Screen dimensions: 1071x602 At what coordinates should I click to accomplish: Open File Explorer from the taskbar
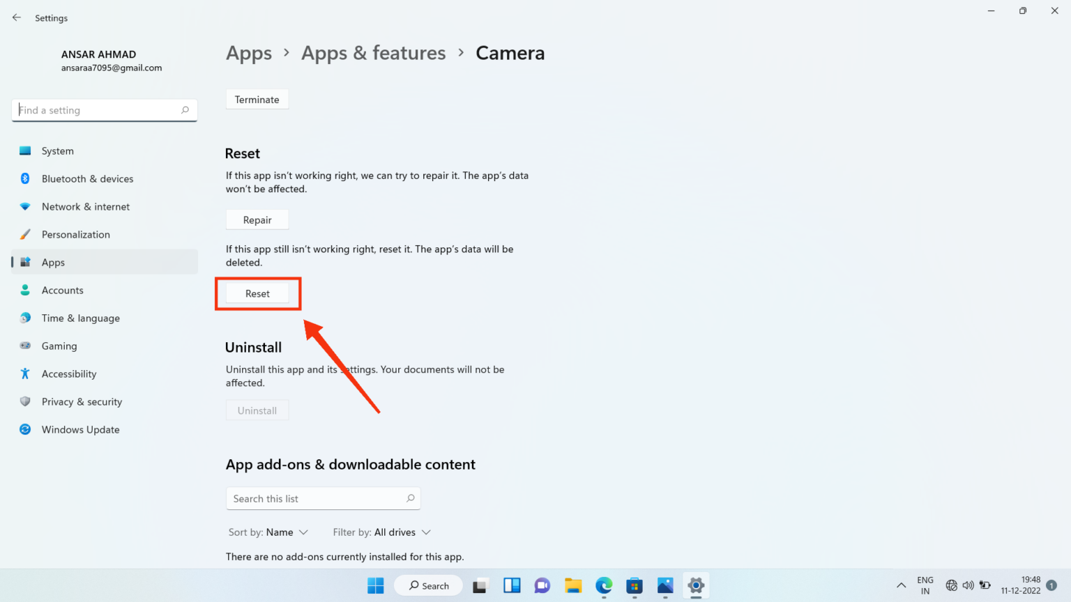coord(572,586)
